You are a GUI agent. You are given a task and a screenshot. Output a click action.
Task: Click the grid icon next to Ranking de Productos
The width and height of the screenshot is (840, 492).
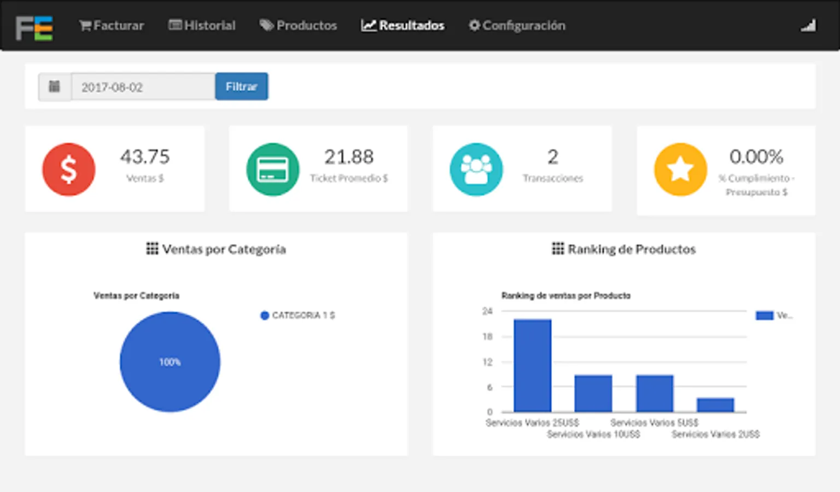[558, 249]
